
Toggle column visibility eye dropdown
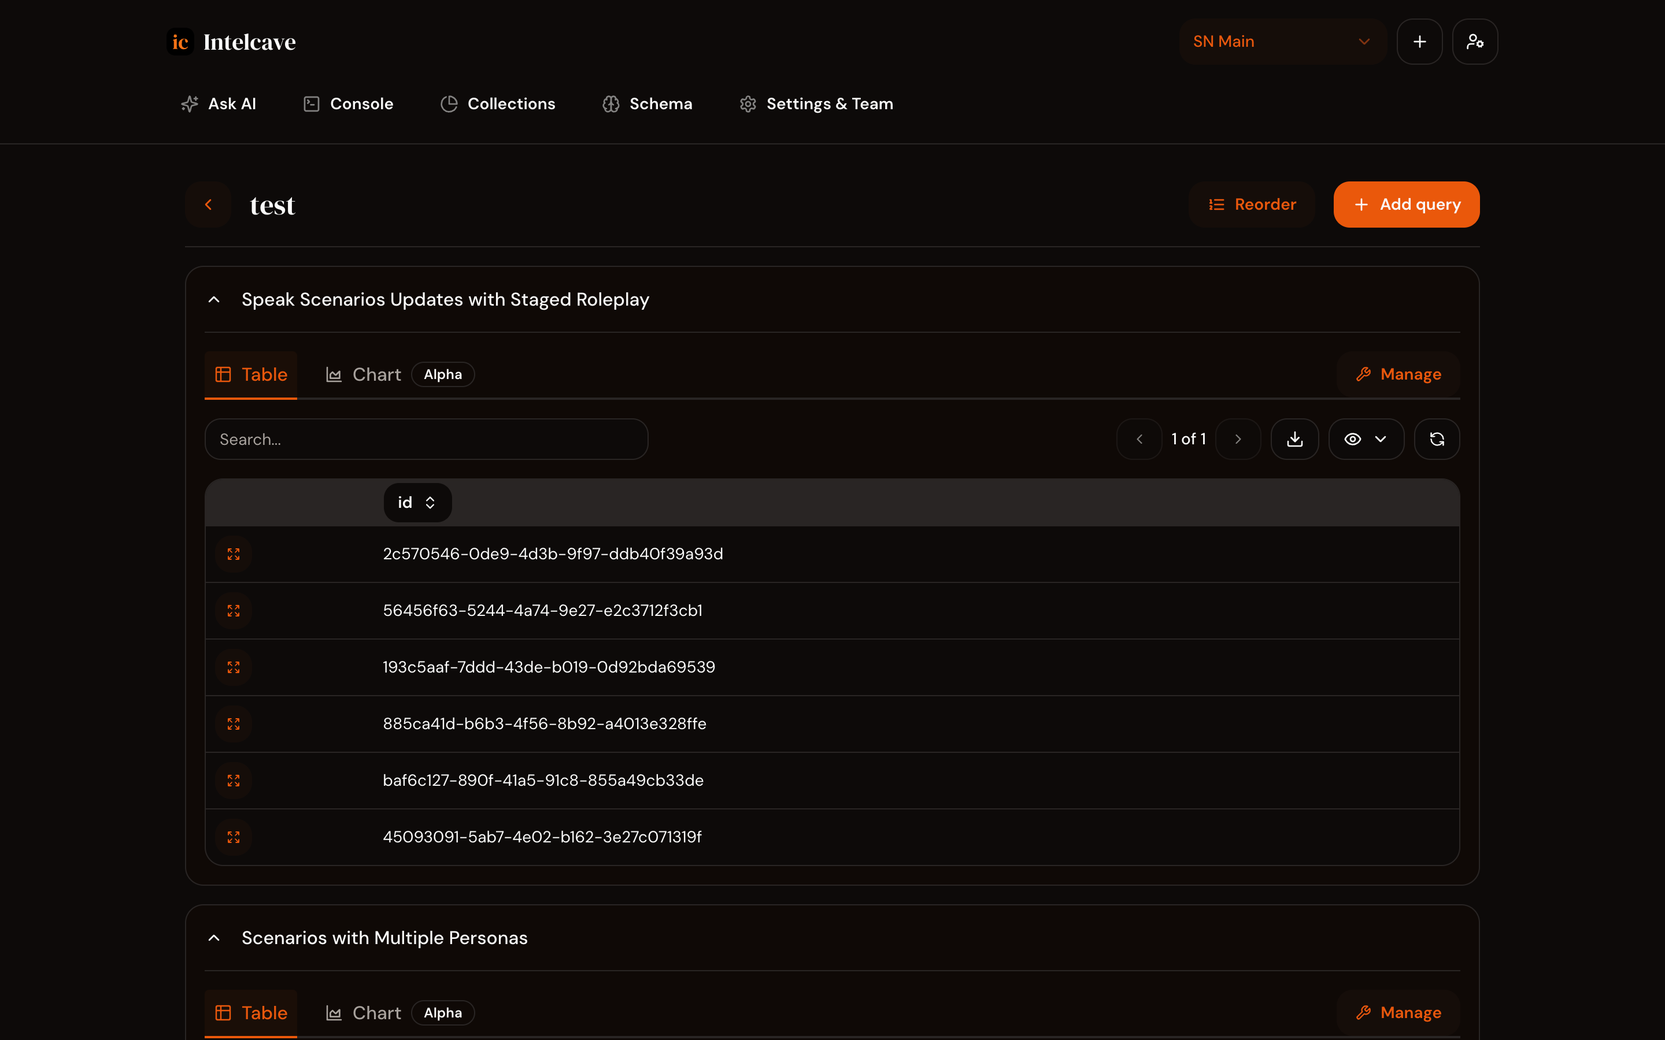(x=1366, y=439)
